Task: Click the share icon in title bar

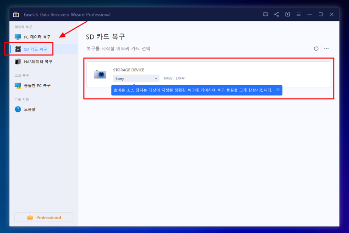Action: tap(276, 14)
